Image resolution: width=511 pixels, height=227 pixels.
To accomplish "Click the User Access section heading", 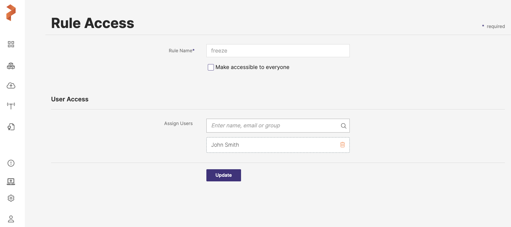I will pyautogui.click(x=70, y=99).
